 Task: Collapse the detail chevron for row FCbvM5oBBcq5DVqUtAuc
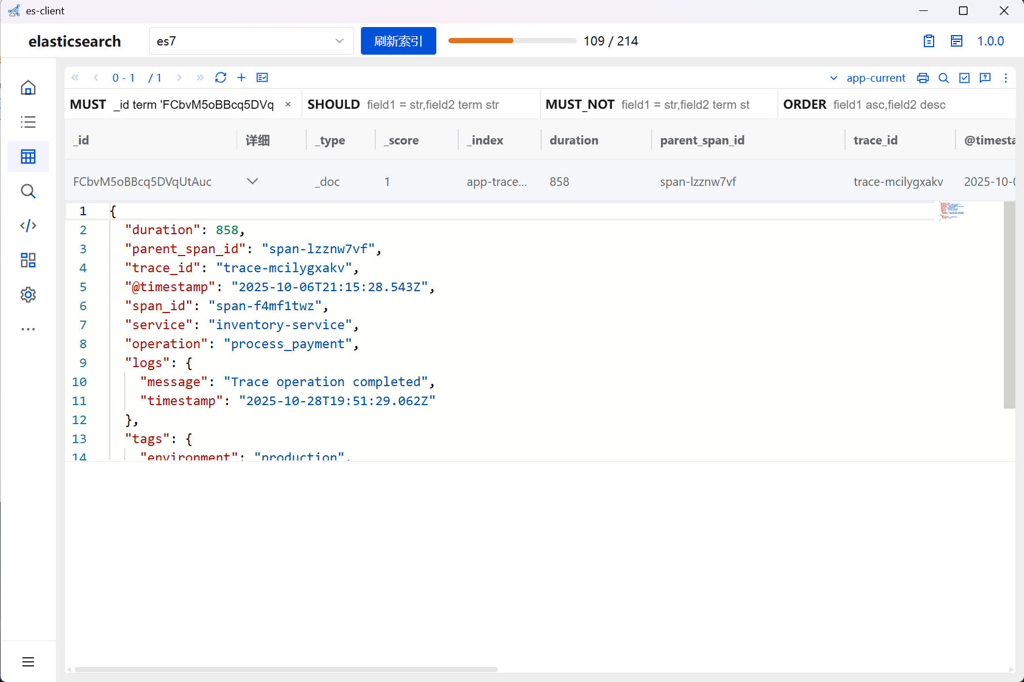252,181
